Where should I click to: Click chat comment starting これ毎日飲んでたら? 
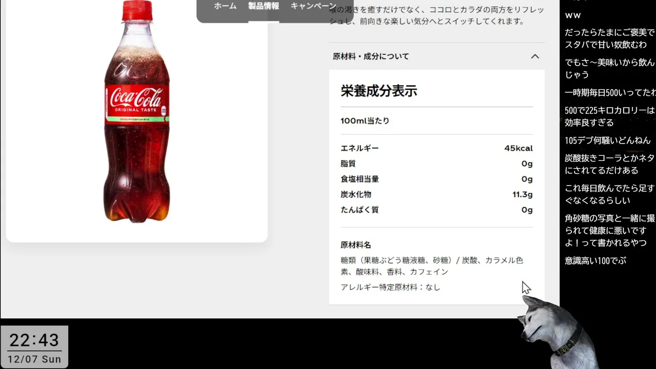click(610, 194)
